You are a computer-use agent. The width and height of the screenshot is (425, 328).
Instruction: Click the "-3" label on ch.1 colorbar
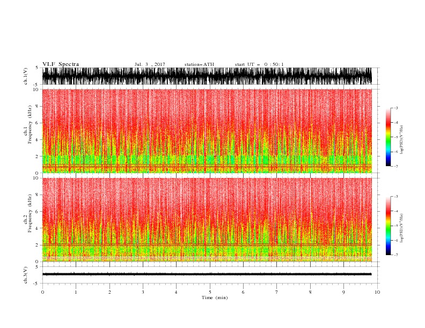pyautogui.click(x=396, y=108)
